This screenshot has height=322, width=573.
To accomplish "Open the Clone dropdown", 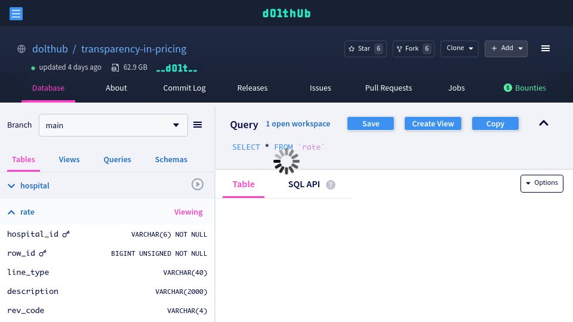I will [x=460, y=48].
